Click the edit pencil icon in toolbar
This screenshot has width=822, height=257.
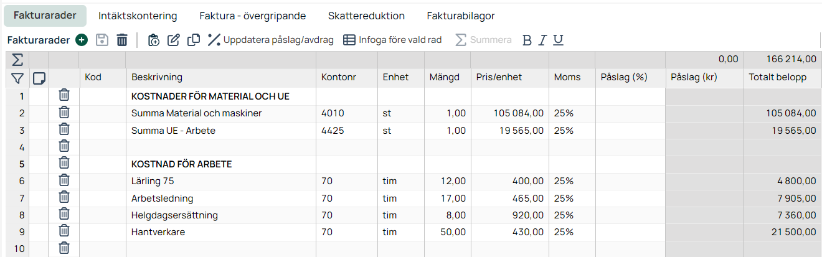(174, 40)
